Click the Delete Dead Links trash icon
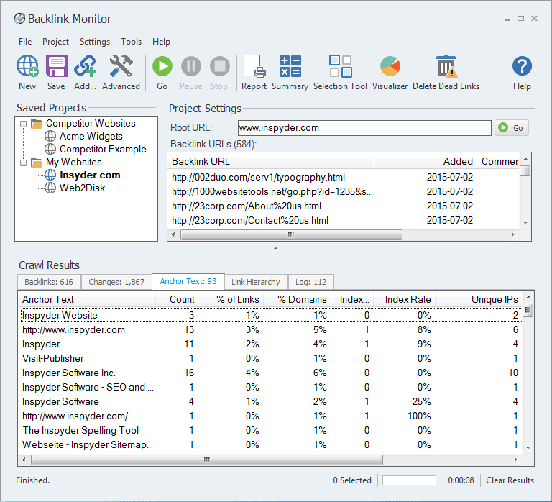 coord(446,66)
